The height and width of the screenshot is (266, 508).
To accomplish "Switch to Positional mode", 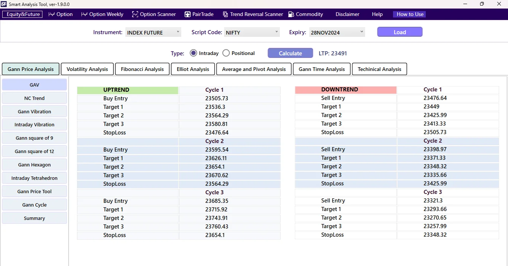I will [x=226, y=53].
